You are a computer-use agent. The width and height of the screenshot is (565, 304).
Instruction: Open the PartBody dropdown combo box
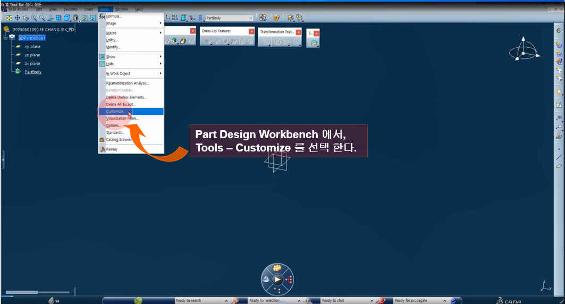click(x=251, y=18)
